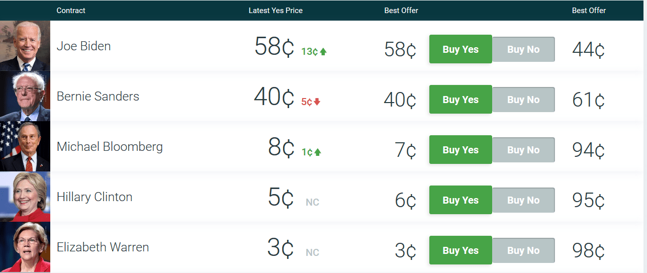The image size is (647, 273).
Task: Buy No for Bernie Sanders
Action: [523, 100]
